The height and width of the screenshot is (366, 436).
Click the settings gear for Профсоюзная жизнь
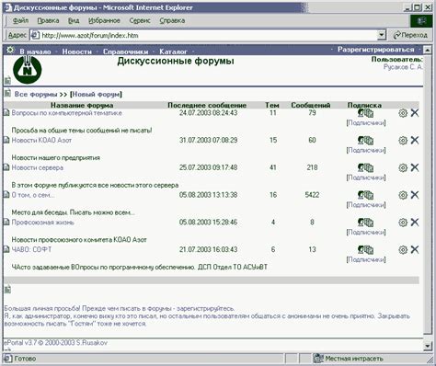[403, 223]
